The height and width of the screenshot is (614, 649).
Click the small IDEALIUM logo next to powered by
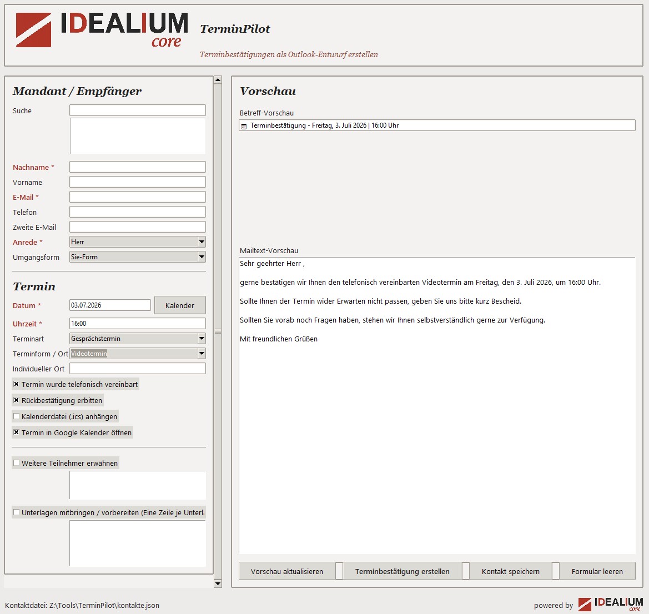611,605
